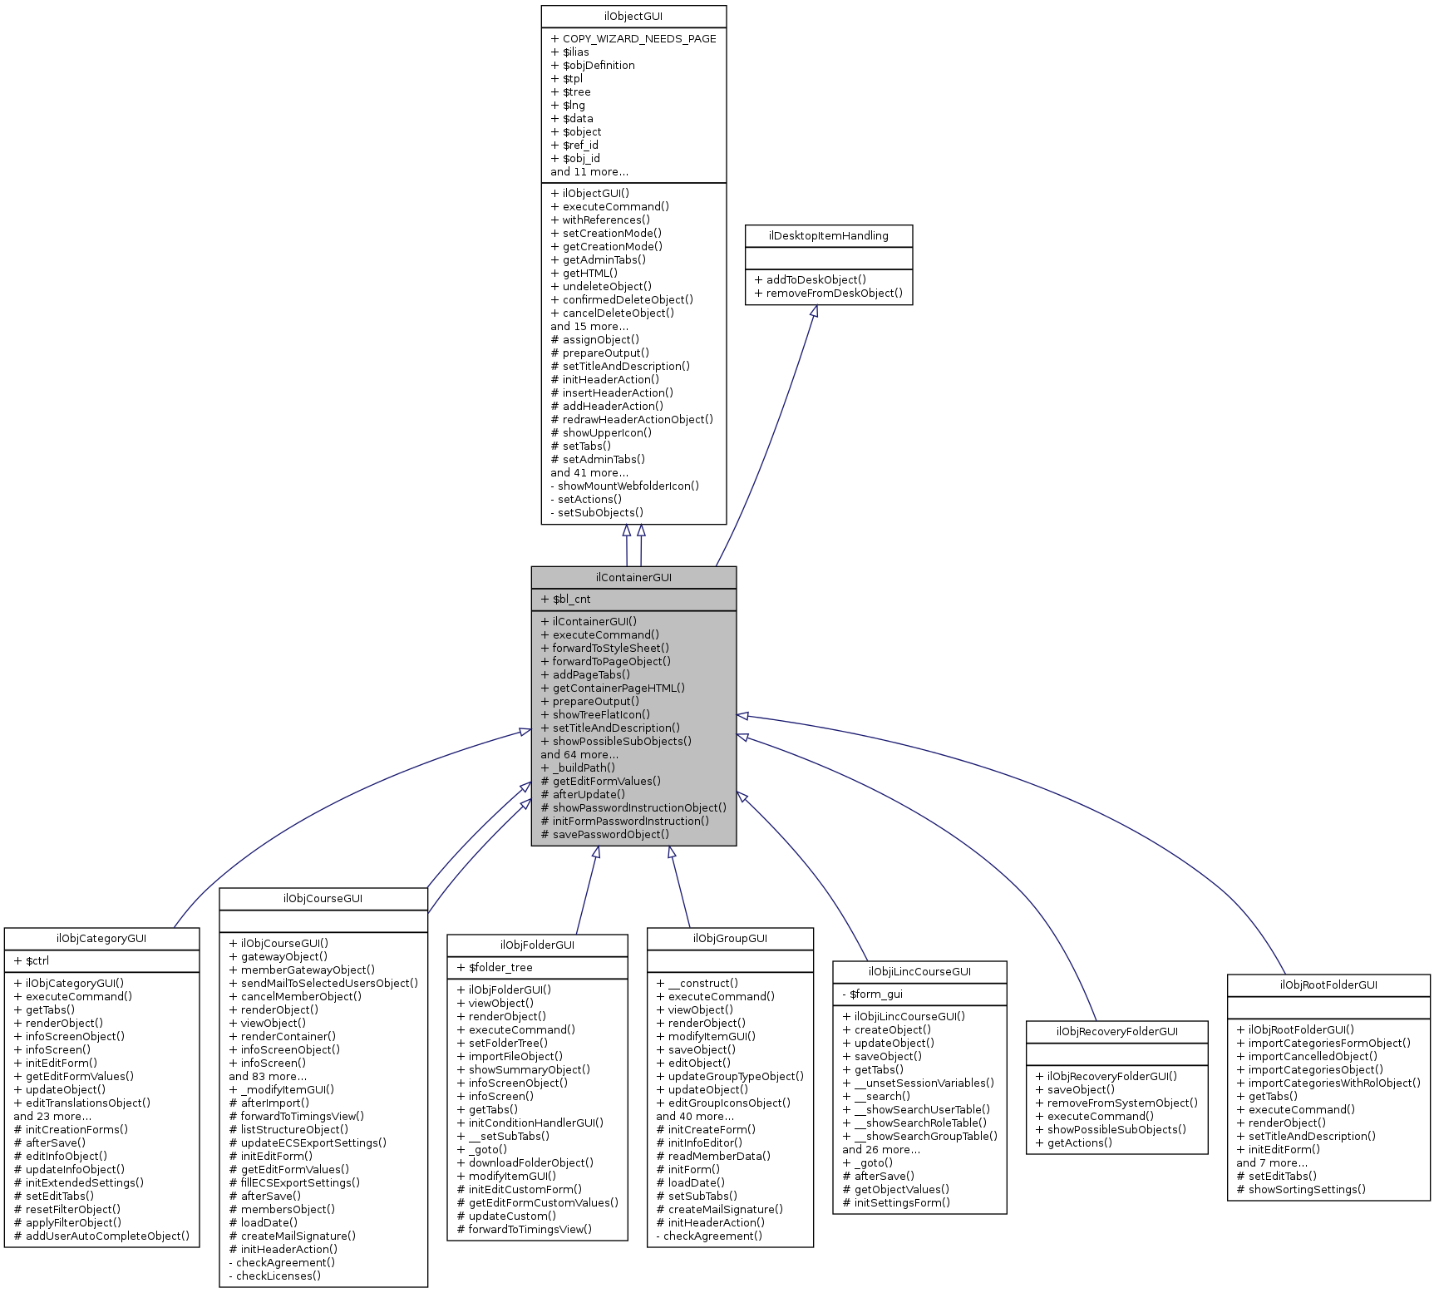This screenshot has height=1293, width=1434.
Task: Click _buildPath() in ilContainerGUI
Action: point(578,767)
